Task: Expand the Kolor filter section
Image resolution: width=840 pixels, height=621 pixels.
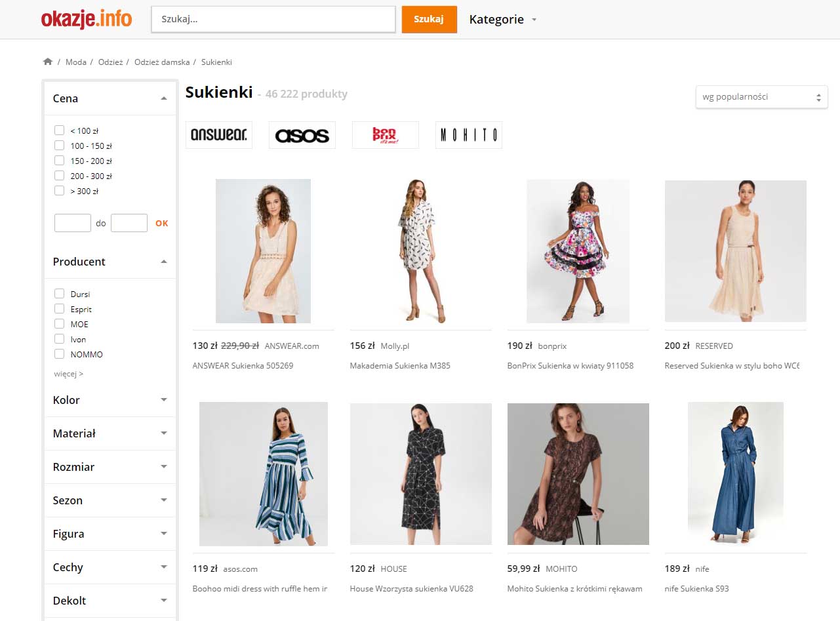Action: (164, 400)
